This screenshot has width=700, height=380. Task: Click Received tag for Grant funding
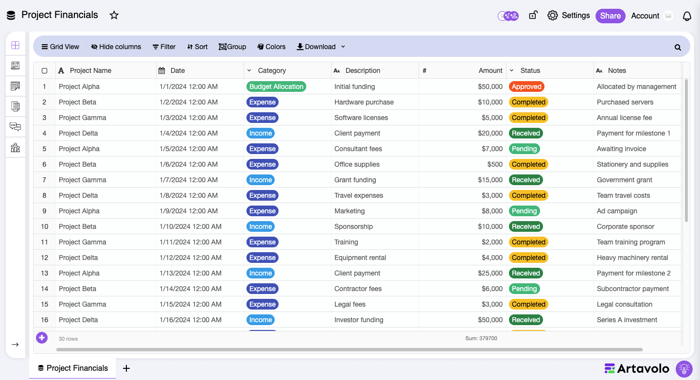point(525,180)
